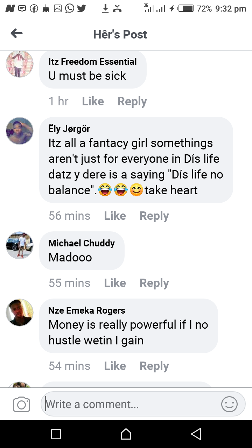
Task: Open camera icon beside comment box
Action: pyautogui.click(x=21, y=405)
